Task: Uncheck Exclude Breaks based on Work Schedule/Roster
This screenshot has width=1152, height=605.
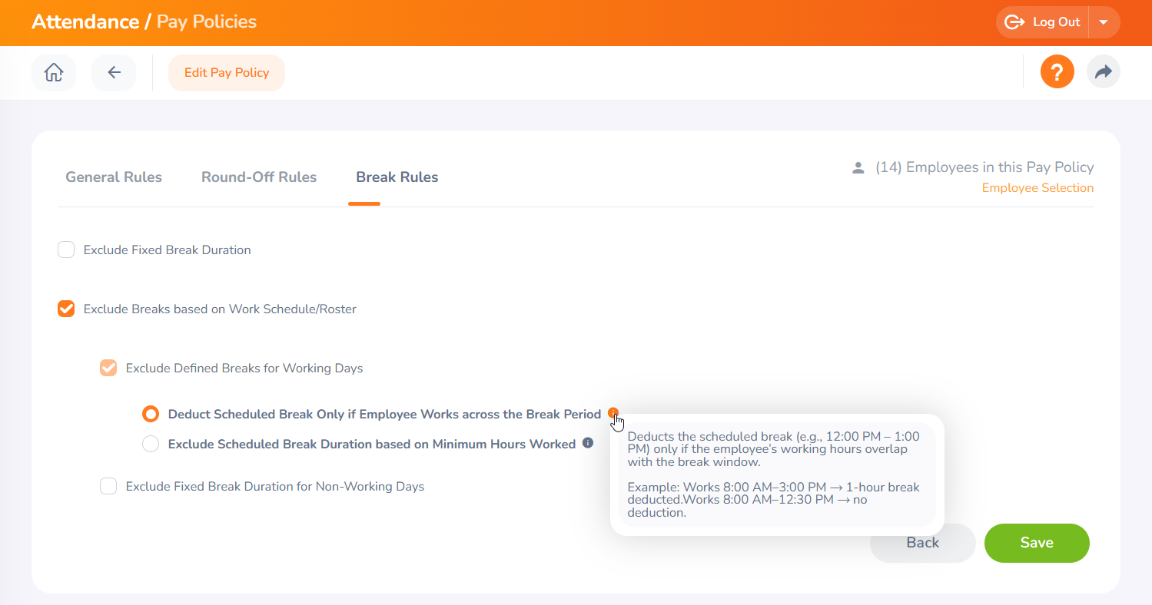Action: (x=66, y=309)
